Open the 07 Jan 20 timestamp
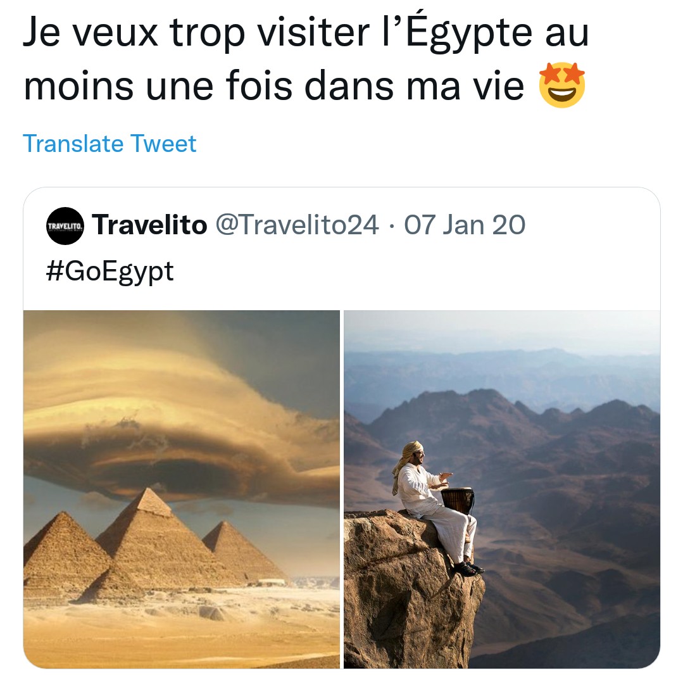The height and width of the screenshot is (680, 683). tap(465, 225)
